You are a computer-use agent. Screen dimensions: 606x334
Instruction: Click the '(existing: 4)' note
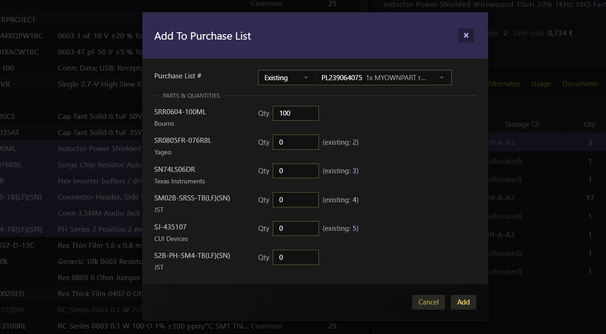[340, 200]
